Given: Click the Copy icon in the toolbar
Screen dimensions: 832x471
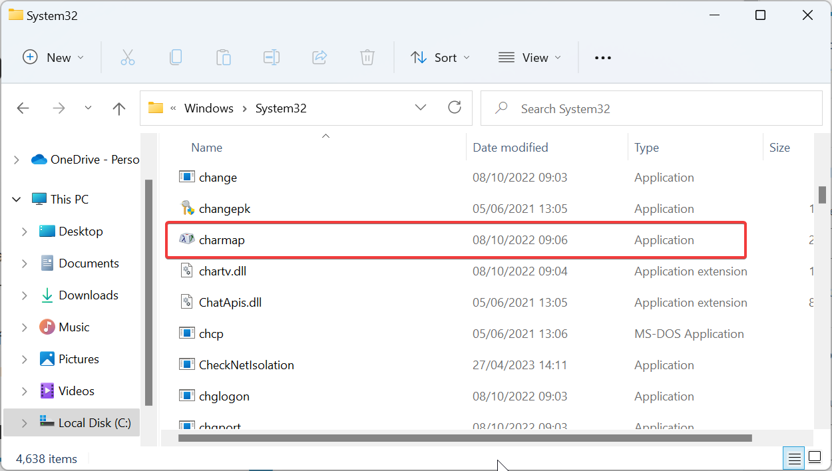Looking at the screenshot, I should point(176,58).
